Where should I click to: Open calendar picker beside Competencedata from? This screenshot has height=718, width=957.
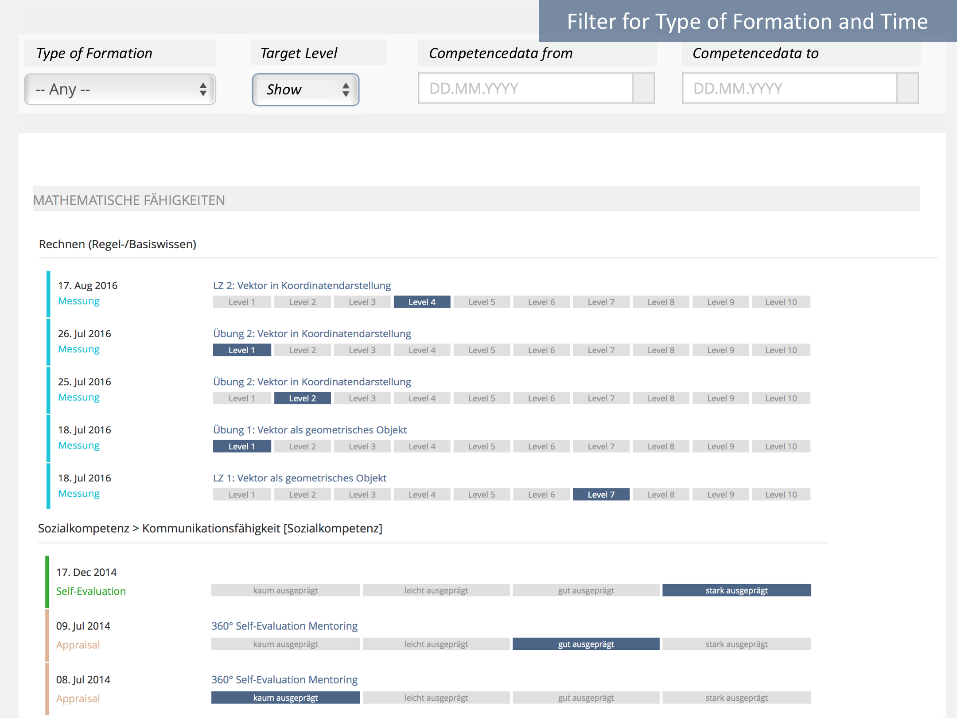(x=644, y=89)
